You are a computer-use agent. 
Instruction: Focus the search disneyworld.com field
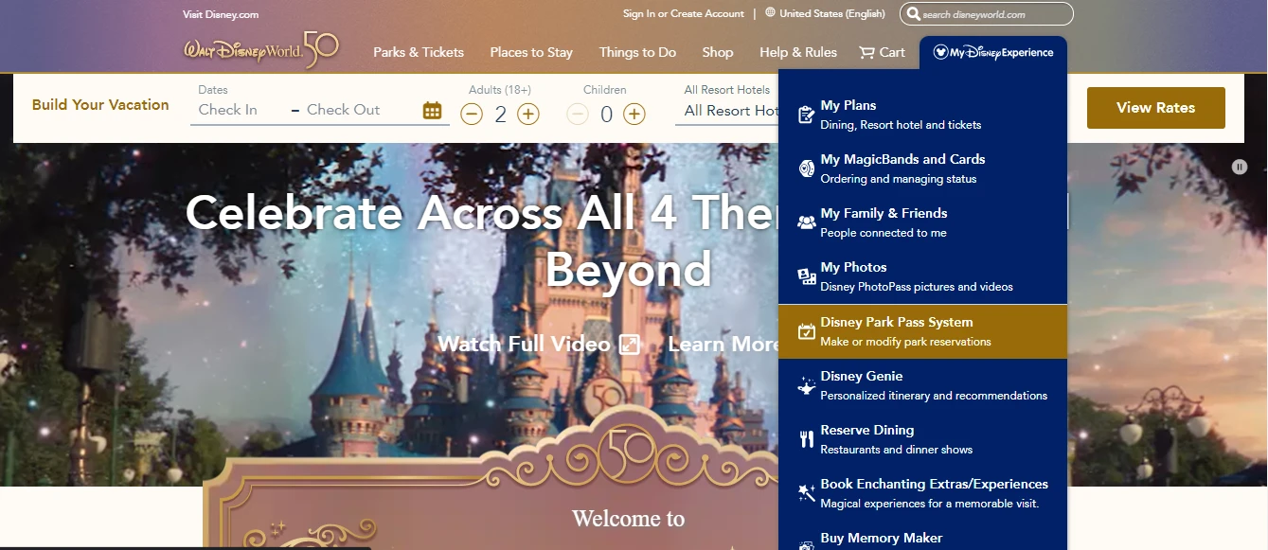pyautogui.click(x=987, y=14)
